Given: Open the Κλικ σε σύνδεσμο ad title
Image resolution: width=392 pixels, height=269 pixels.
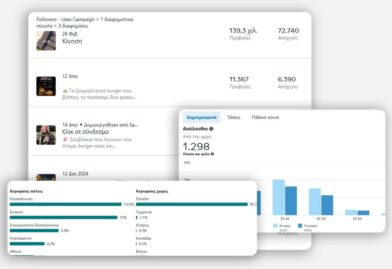Looking at the screenshot, I should pos(85,132).
